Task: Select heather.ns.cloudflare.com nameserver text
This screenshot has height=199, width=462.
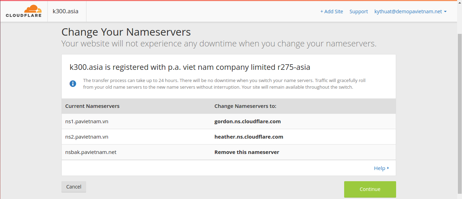Action: 249,137
